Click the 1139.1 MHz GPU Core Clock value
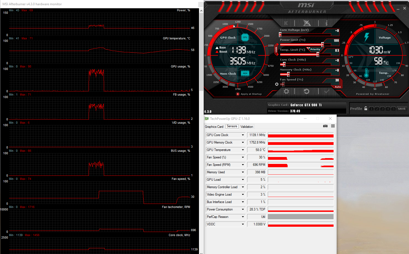The image size is (409, 254). [x=257, y=135]
